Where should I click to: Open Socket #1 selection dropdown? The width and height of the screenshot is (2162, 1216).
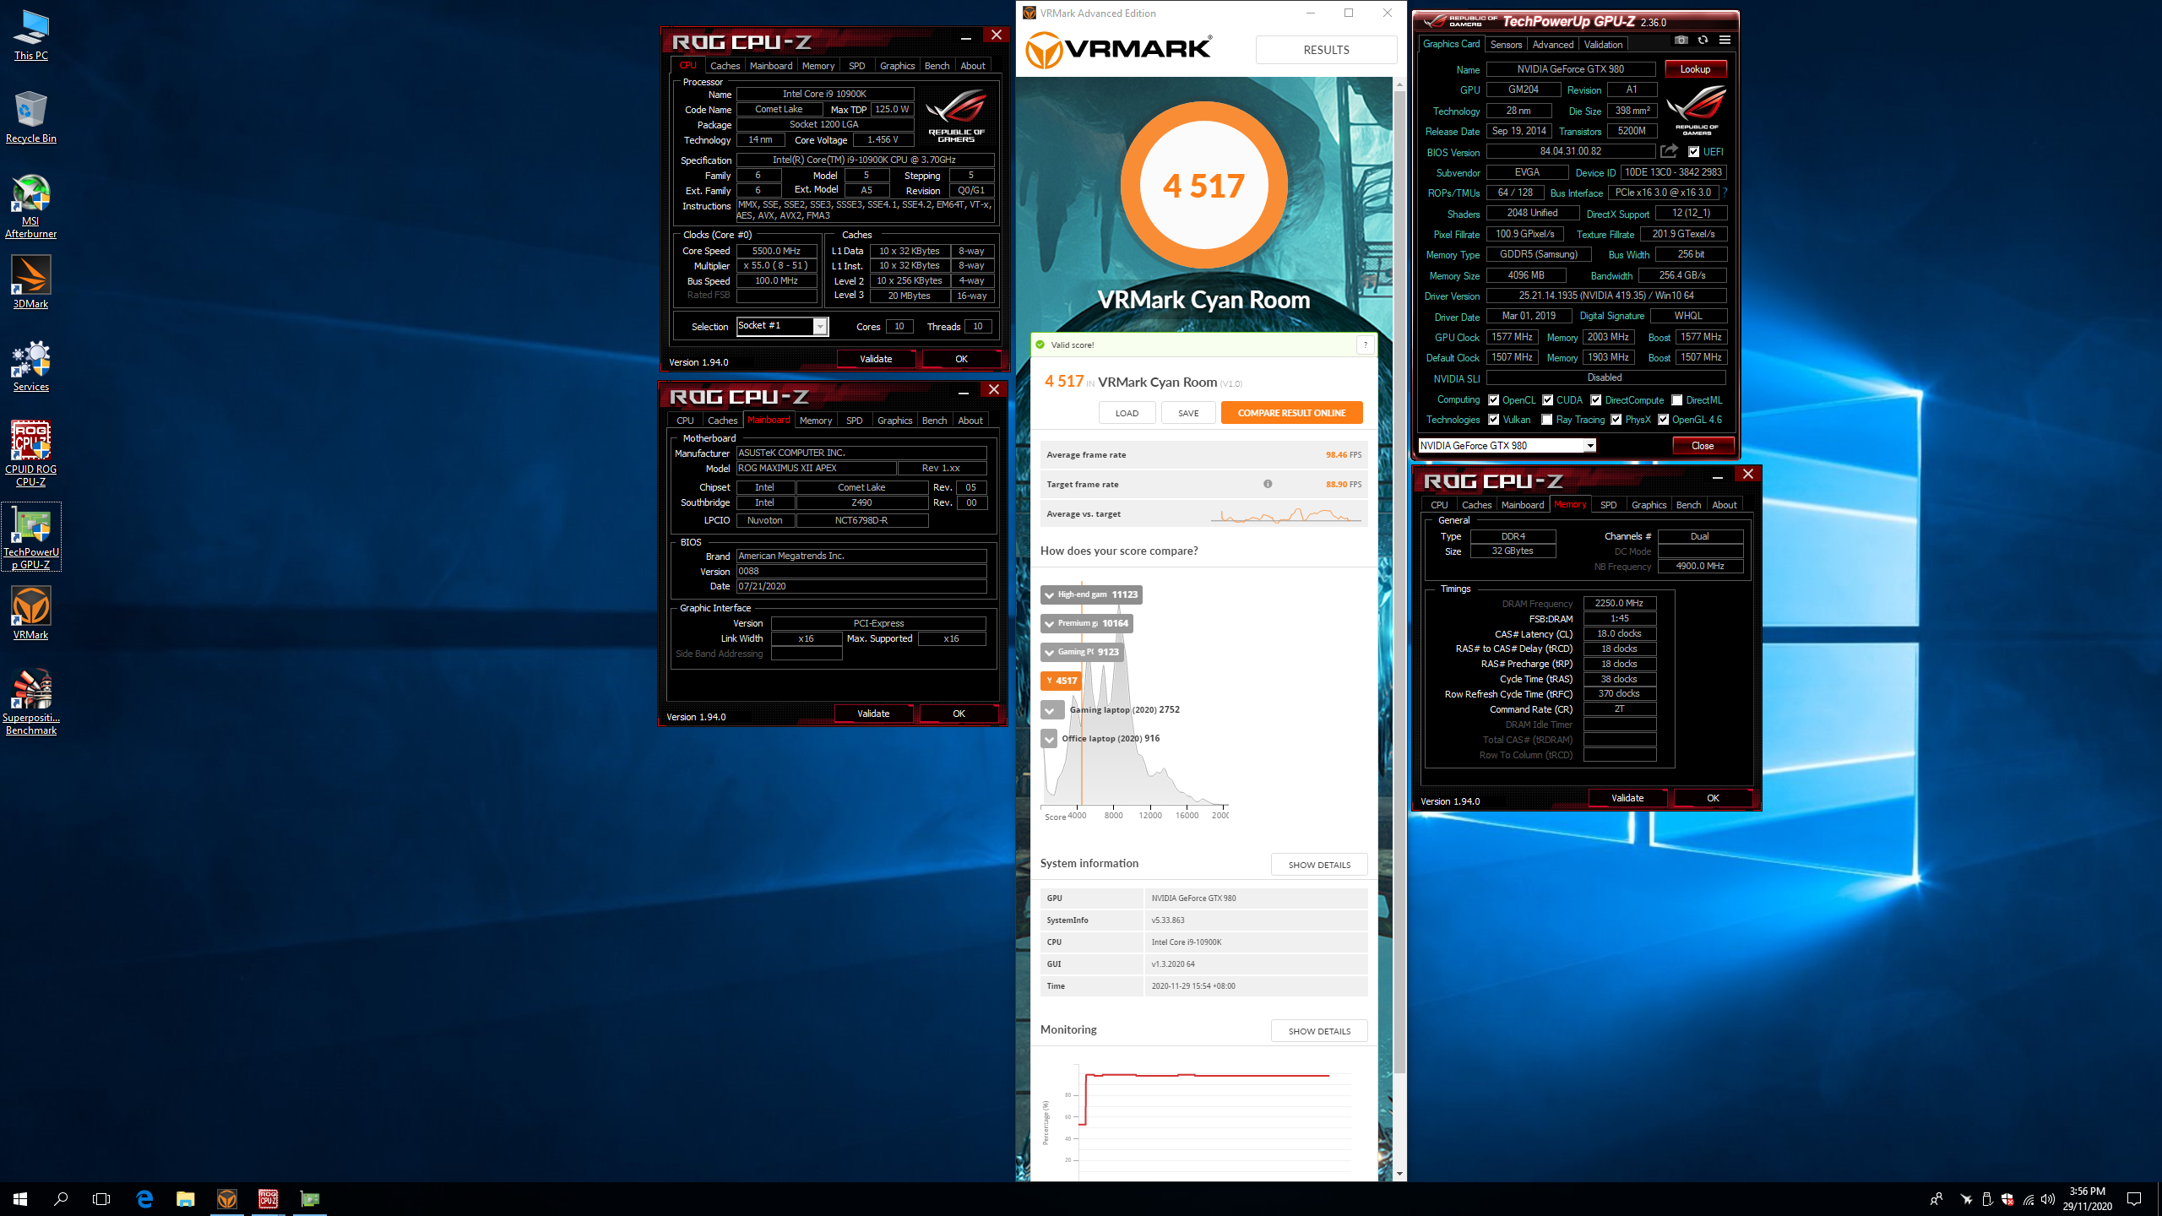click(783, 326)
